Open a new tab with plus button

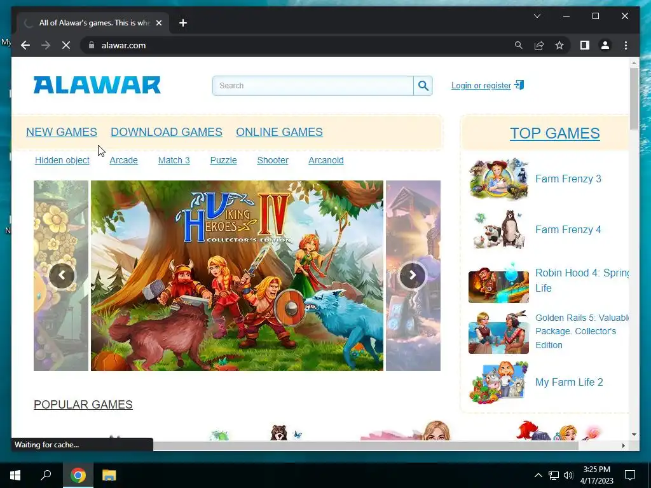coord(183,23)
